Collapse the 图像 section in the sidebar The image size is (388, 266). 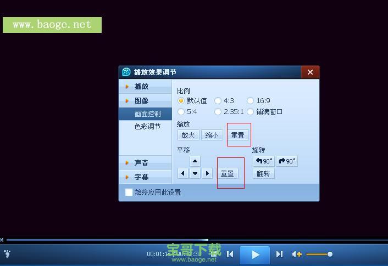click(145, 100)
